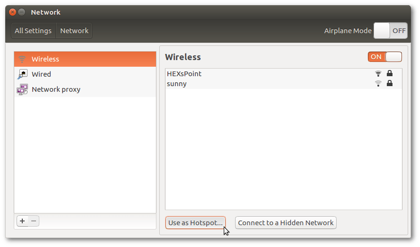Screen dimensions: 420x247
Task: Select Network proxy in the list
Action: [85, 89]
